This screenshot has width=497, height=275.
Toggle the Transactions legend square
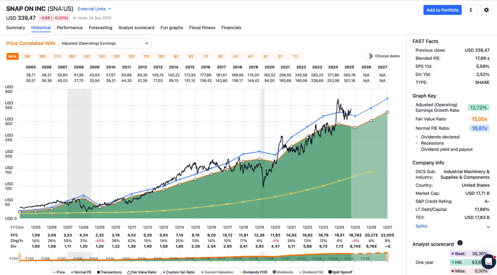tap(98, 272)
